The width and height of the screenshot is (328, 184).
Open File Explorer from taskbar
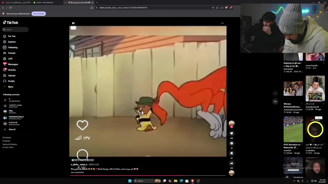click(x=176, y=181)
